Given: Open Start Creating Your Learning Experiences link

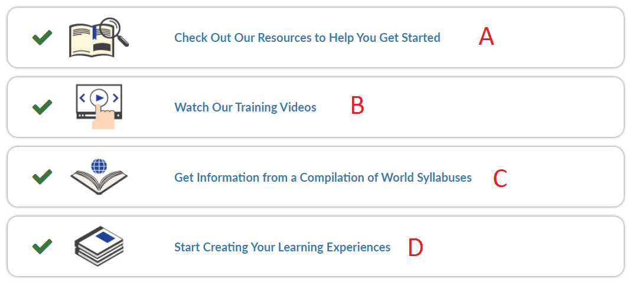Looking at the screenshot, I should [282, 247].
